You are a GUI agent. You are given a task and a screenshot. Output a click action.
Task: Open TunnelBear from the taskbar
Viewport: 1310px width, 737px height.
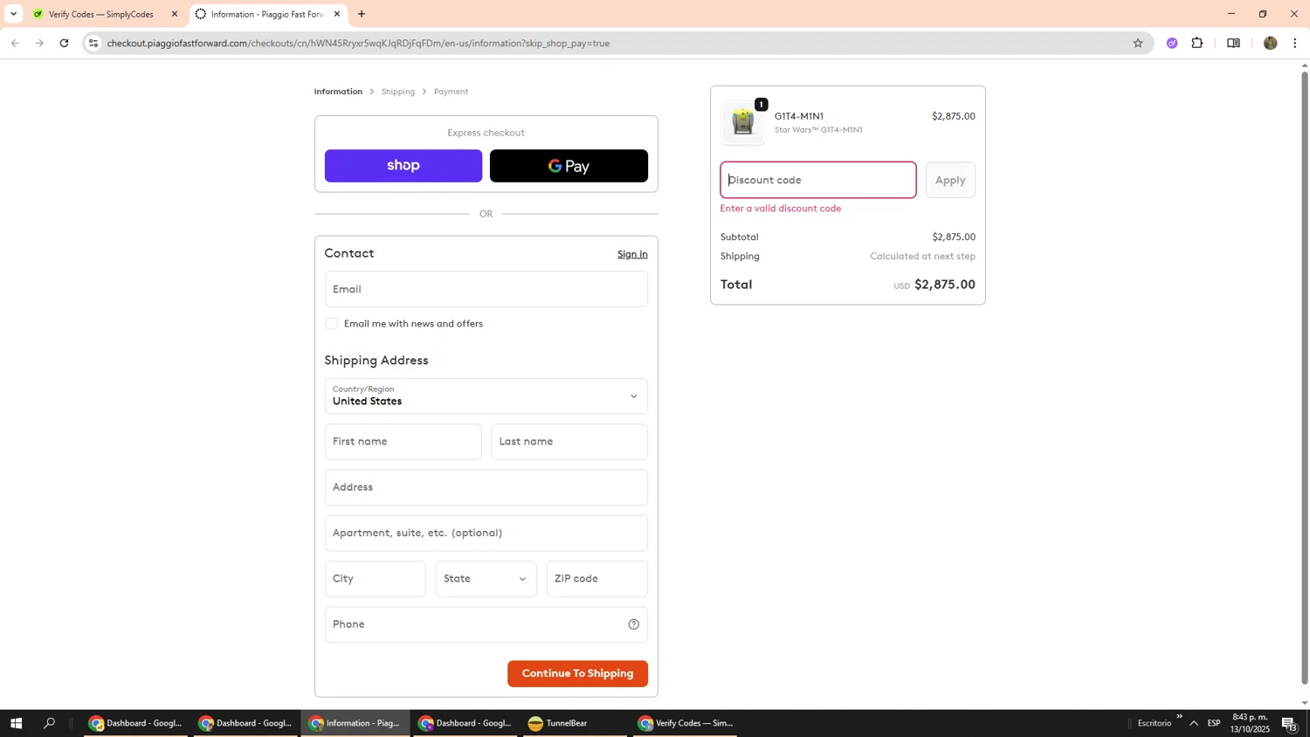click(575, 723)
